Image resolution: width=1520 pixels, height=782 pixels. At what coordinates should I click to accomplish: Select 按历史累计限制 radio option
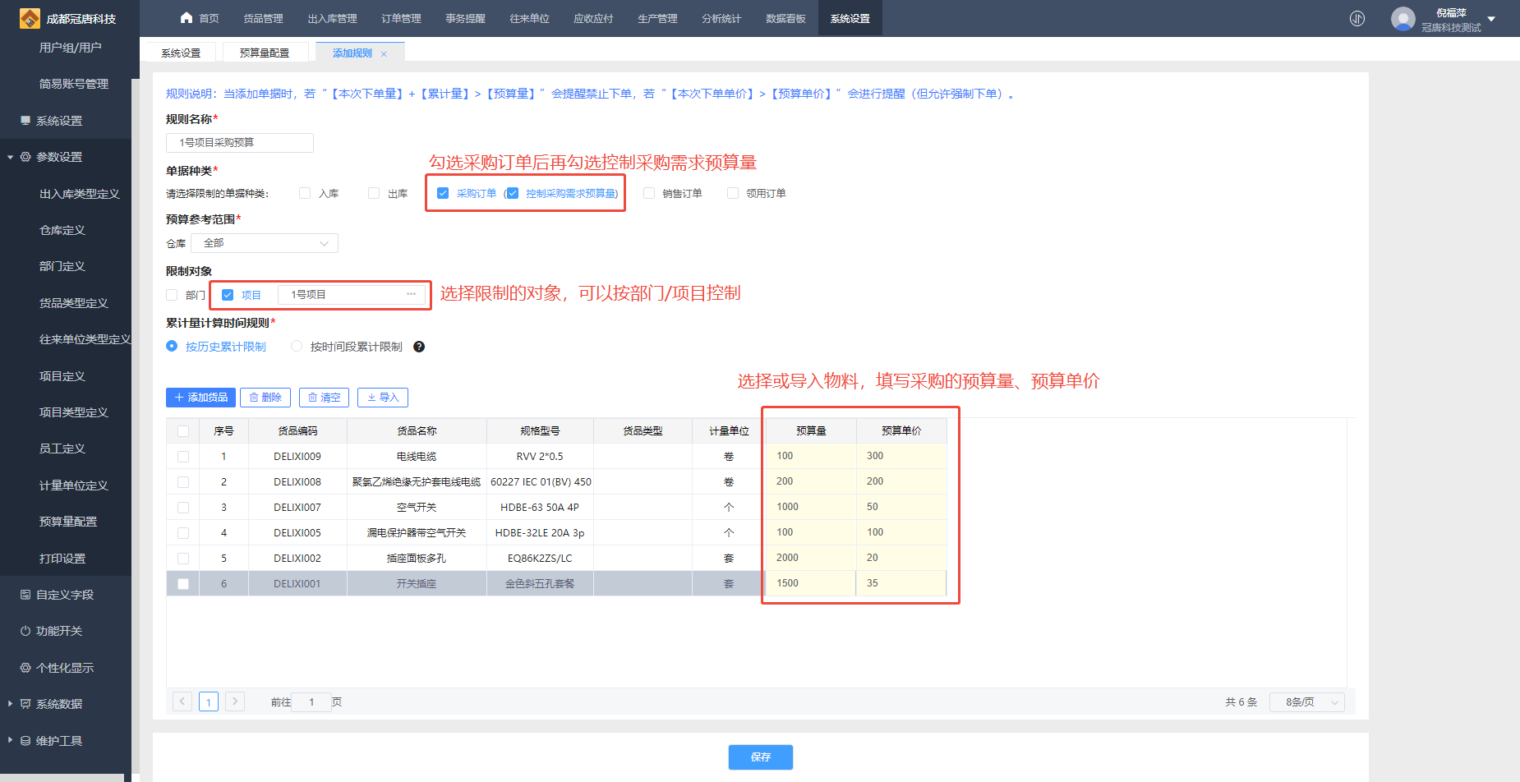pos(172,347)
